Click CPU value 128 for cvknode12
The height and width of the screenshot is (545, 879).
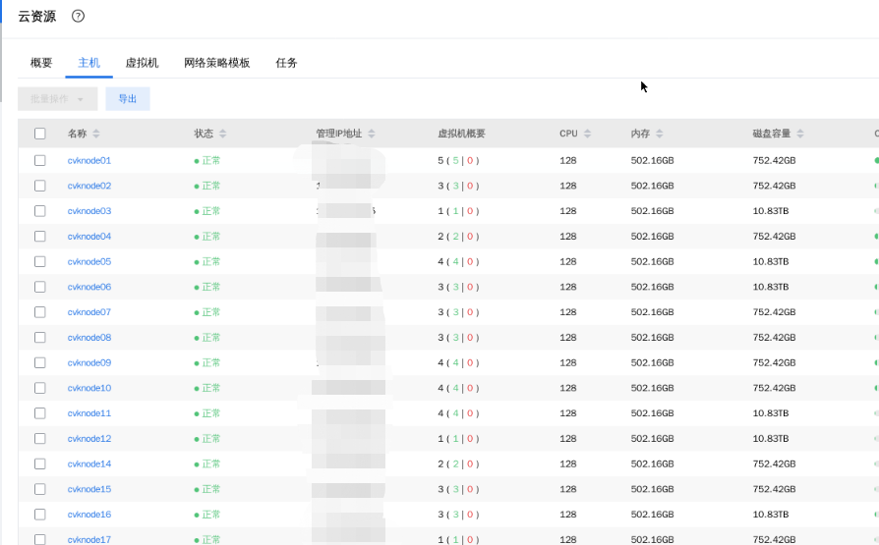(x=568, y=439)
